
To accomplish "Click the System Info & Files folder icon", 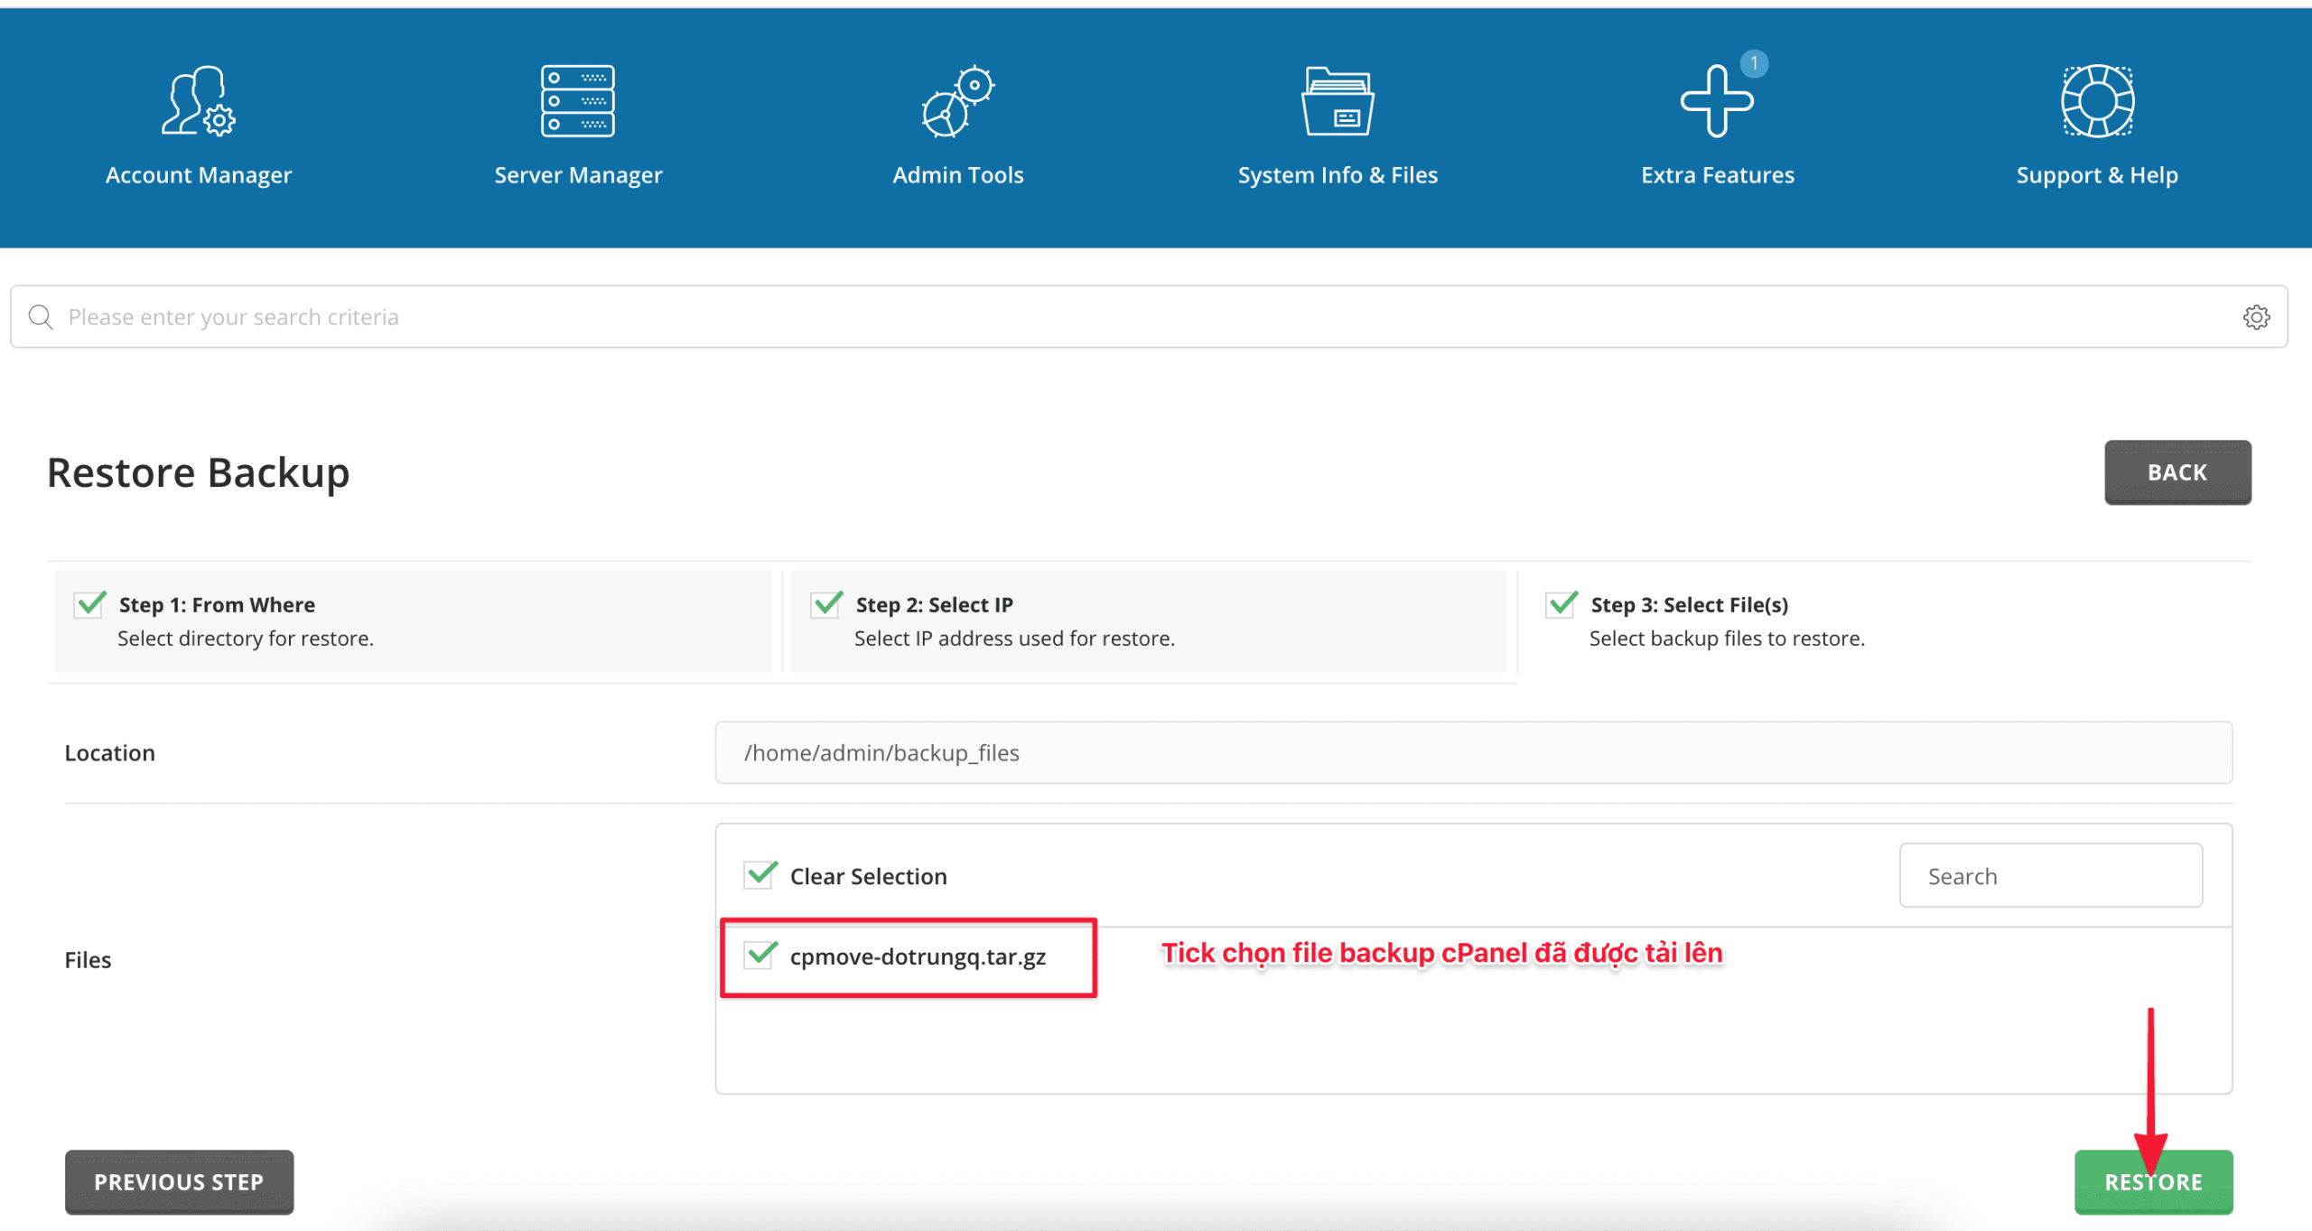I will click(x=1338, y=101).
